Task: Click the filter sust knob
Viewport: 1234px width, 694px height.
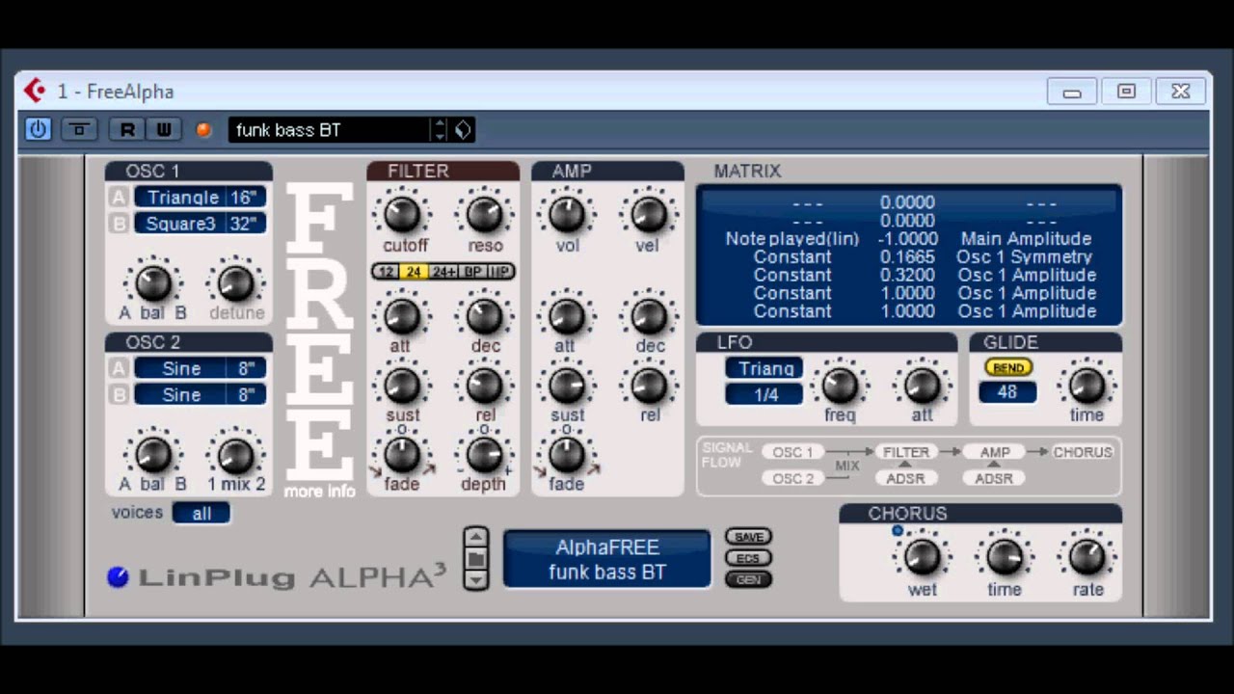Action: [x=402, y=386]
